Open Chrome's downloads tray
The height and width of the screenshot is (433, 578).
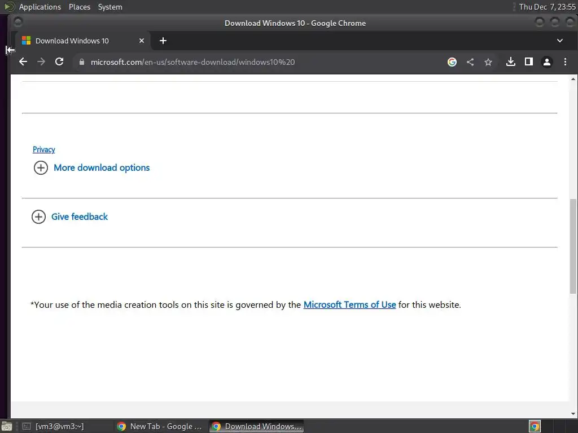(x=510, y=62)
